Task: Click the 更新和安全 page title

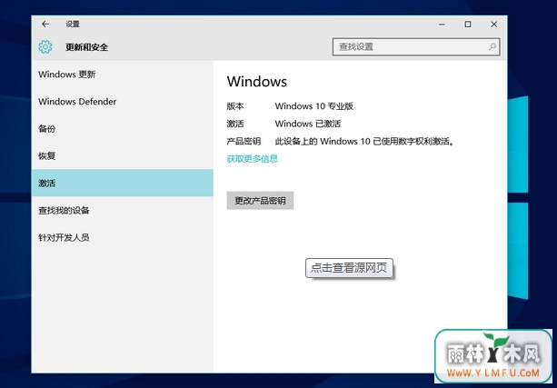Action: 86,47
